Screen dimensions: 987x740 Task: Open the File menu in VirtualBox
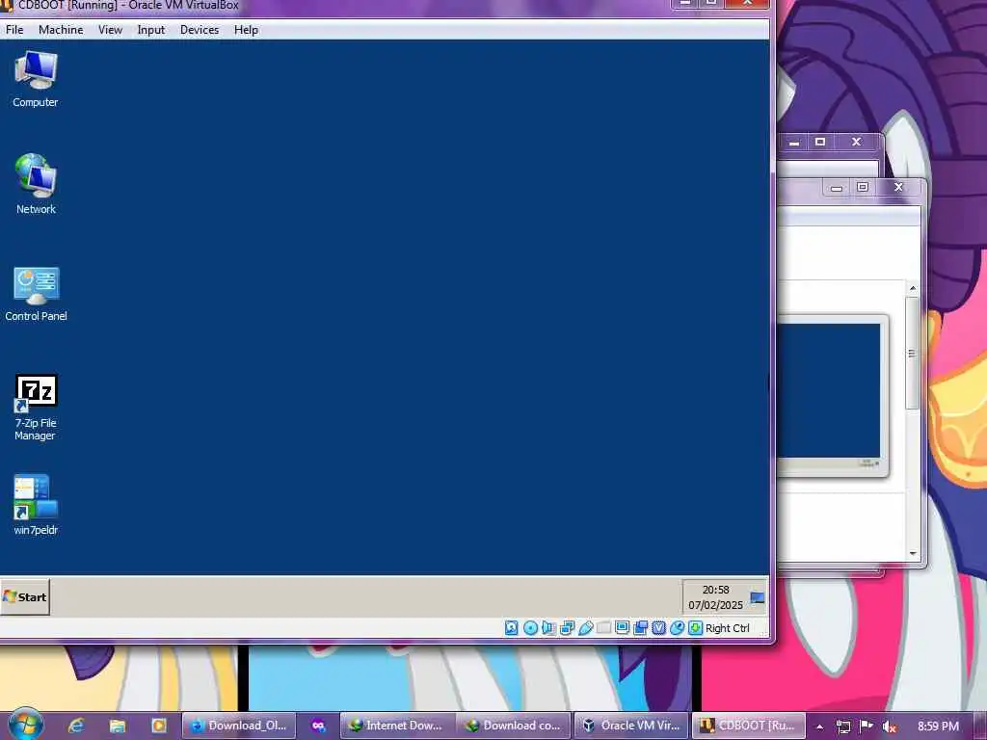pyautogui.click(x=14, y=30)
